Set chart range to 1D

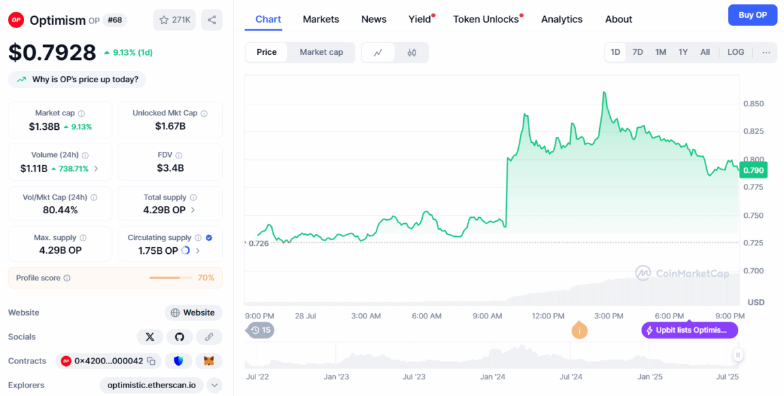(615, 52)
